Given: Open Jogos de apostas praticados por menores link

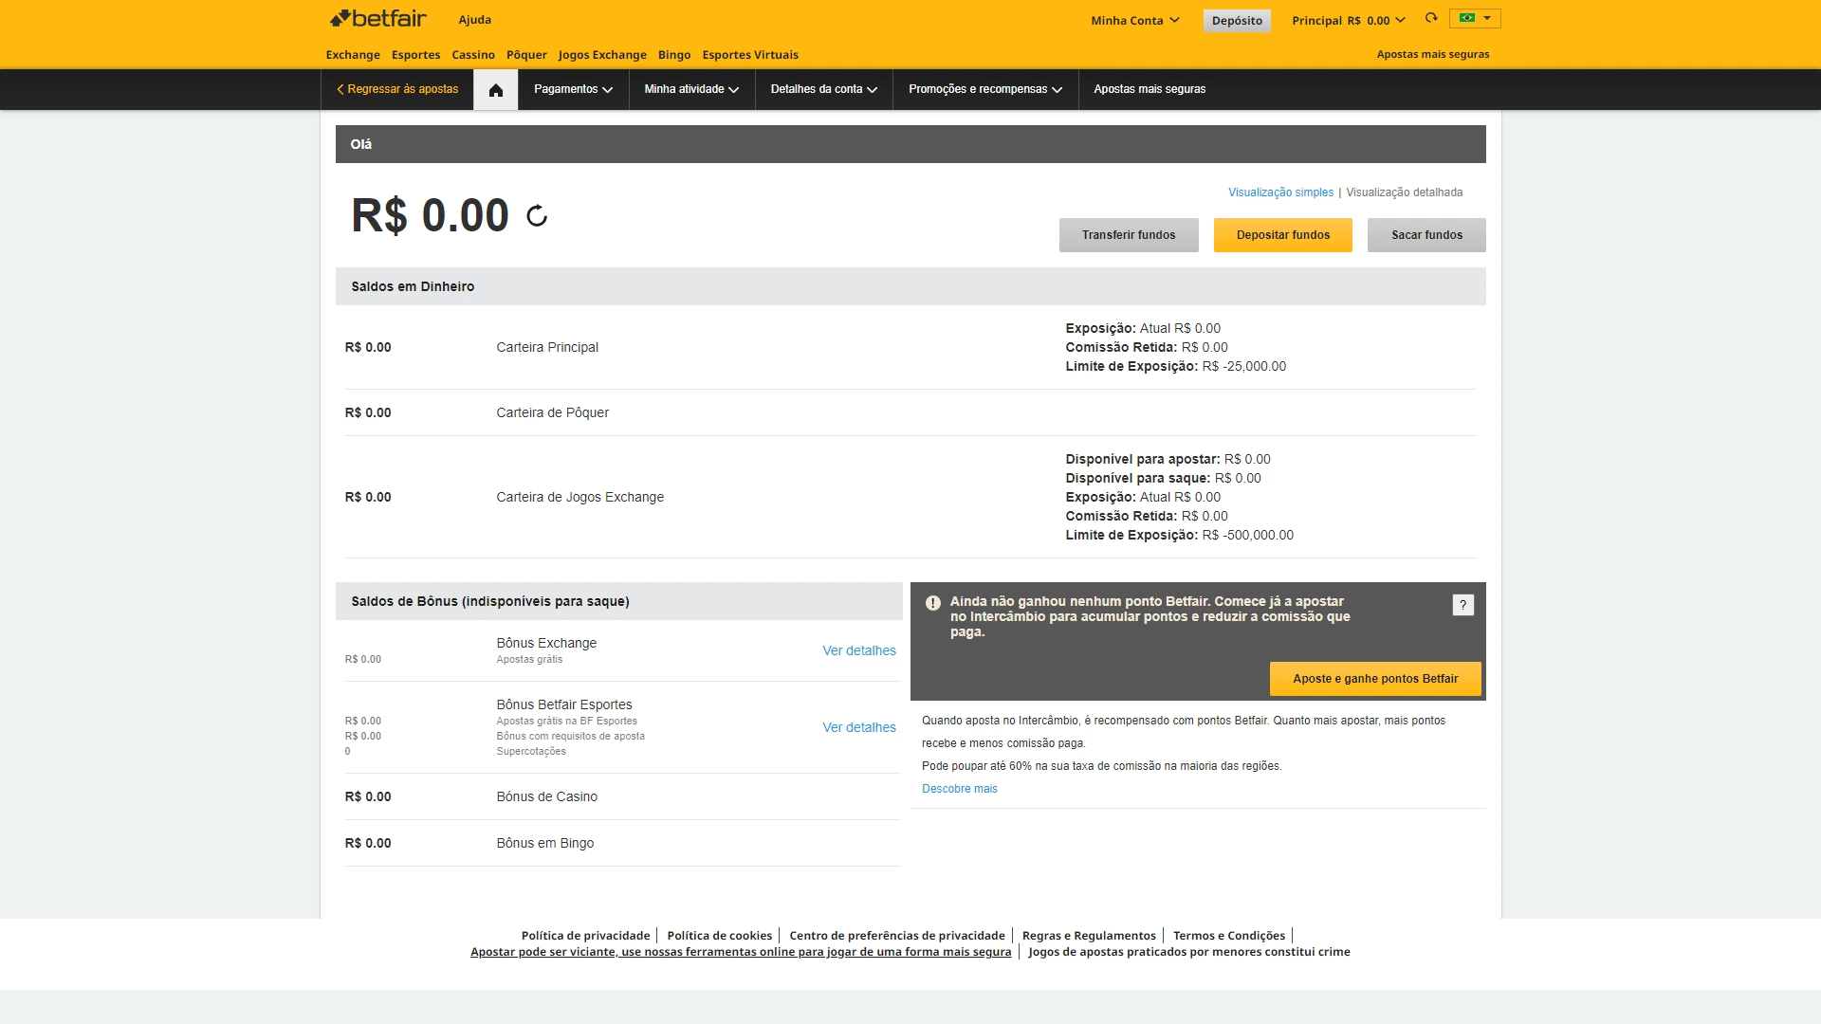Looking at the screenshot, I should 1189,952.
